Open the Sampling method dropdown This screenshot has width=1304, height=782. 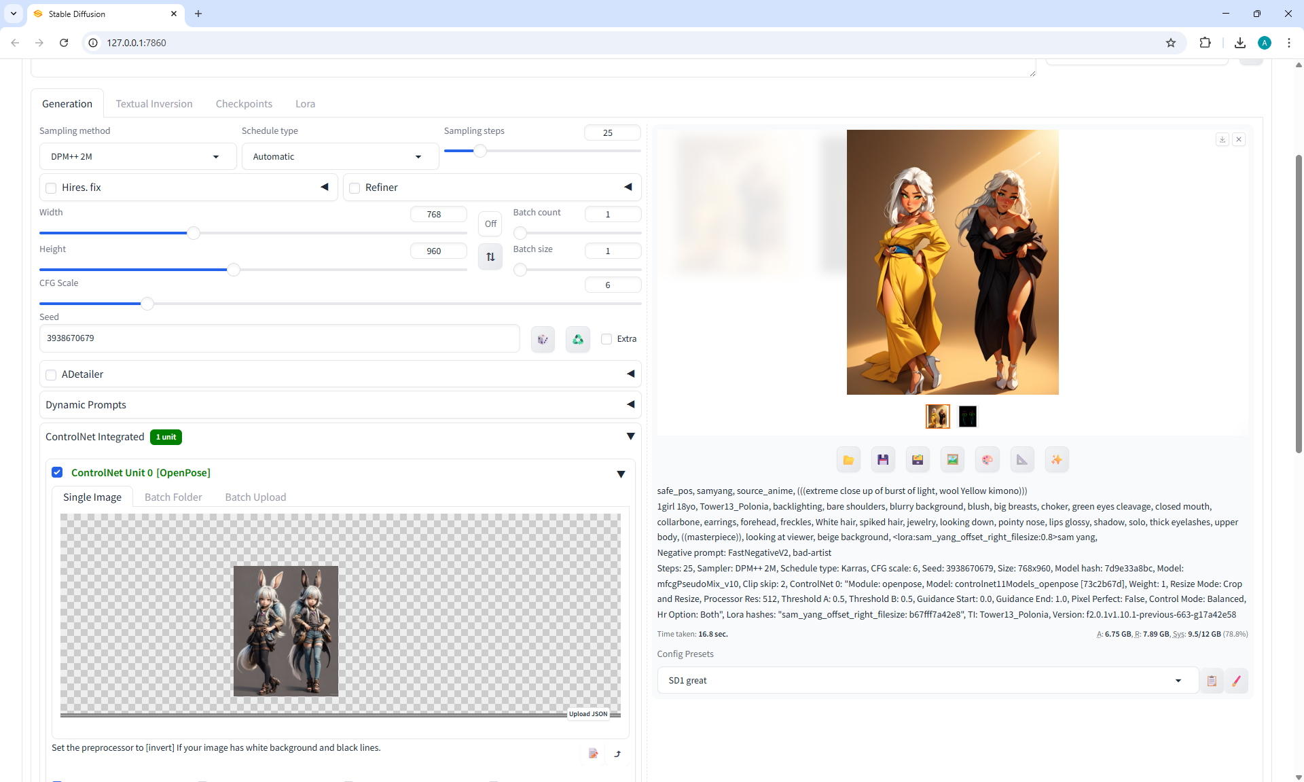[x=137, y=157]
